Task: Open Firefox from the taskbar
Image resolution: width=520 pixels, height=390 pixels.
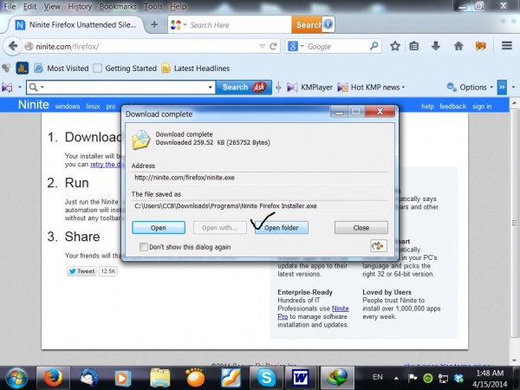Action: click(x=53, y=378)
